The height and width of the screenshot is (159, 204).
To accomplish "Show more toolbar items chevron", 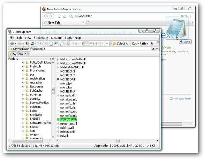I will click(158, 42).
